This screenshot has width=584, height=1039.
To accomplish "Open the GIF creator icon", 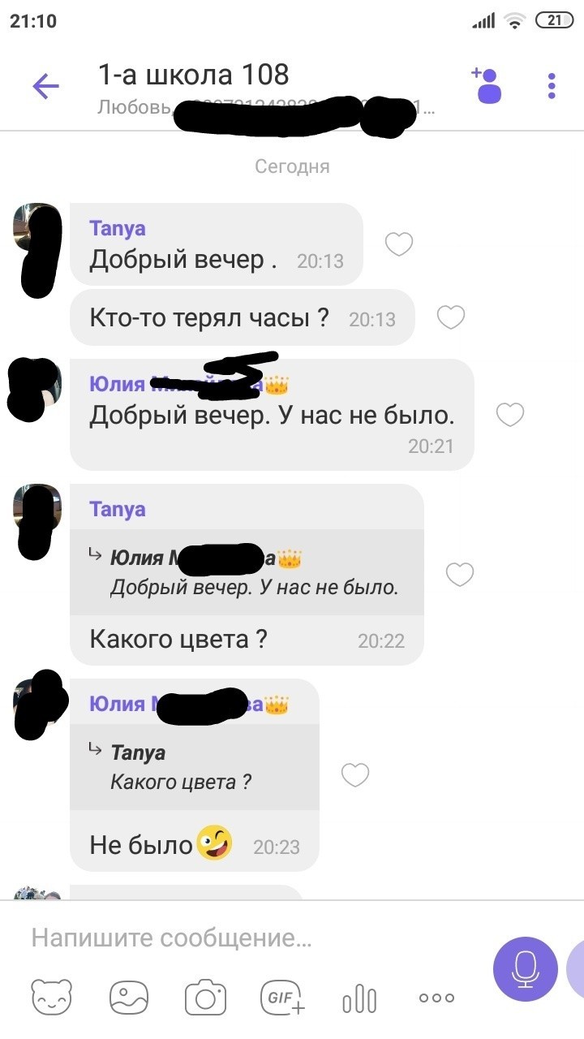I will 281,997.
